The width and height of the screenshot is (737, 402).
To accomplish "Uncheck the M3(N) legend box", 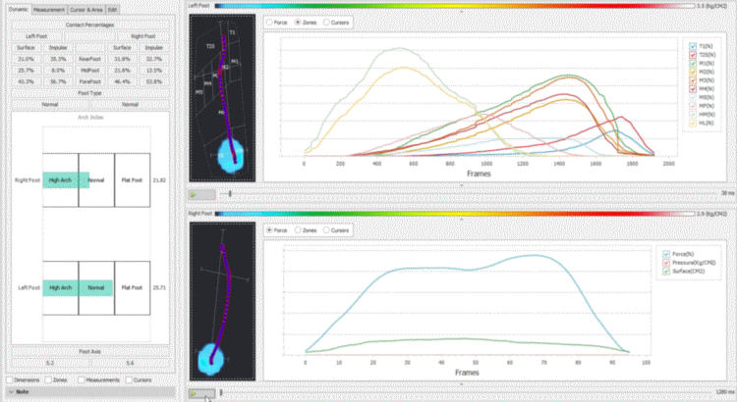I will click(x=693, y=80).
